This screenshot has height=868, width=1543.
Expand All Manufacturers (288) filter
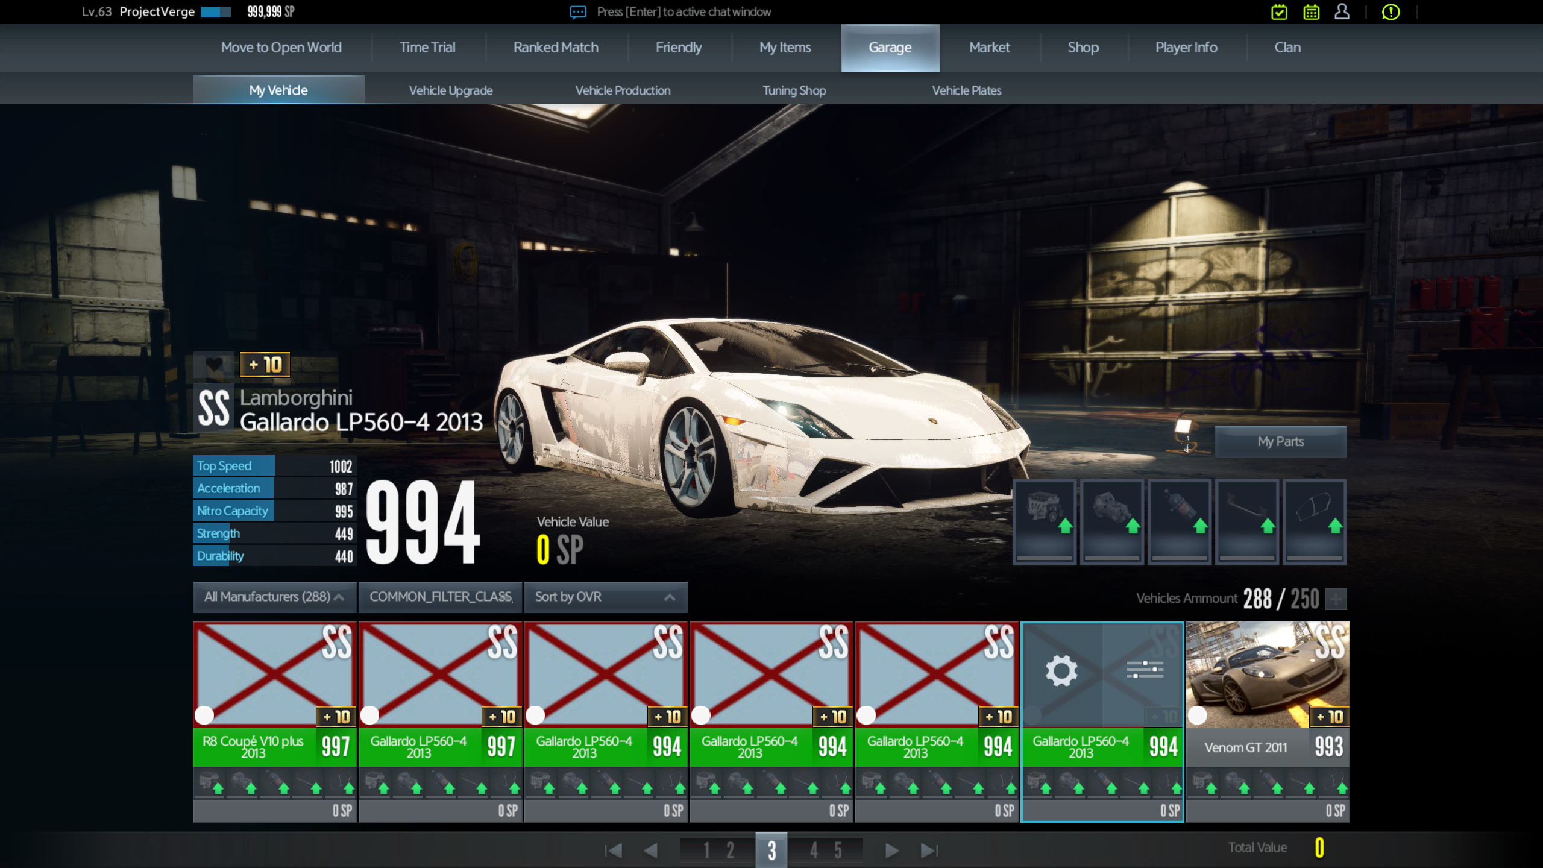click(x=275, y=597)
